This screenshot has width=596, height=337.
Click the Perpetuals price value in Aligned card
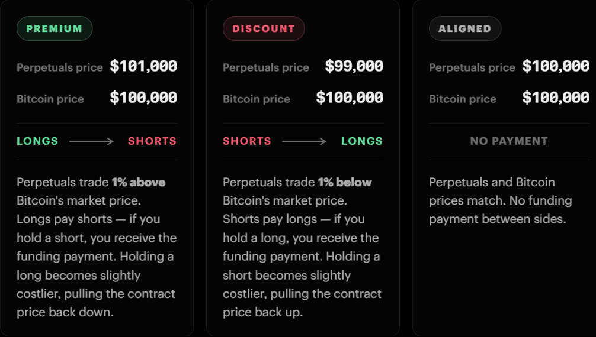coord(556,66)
